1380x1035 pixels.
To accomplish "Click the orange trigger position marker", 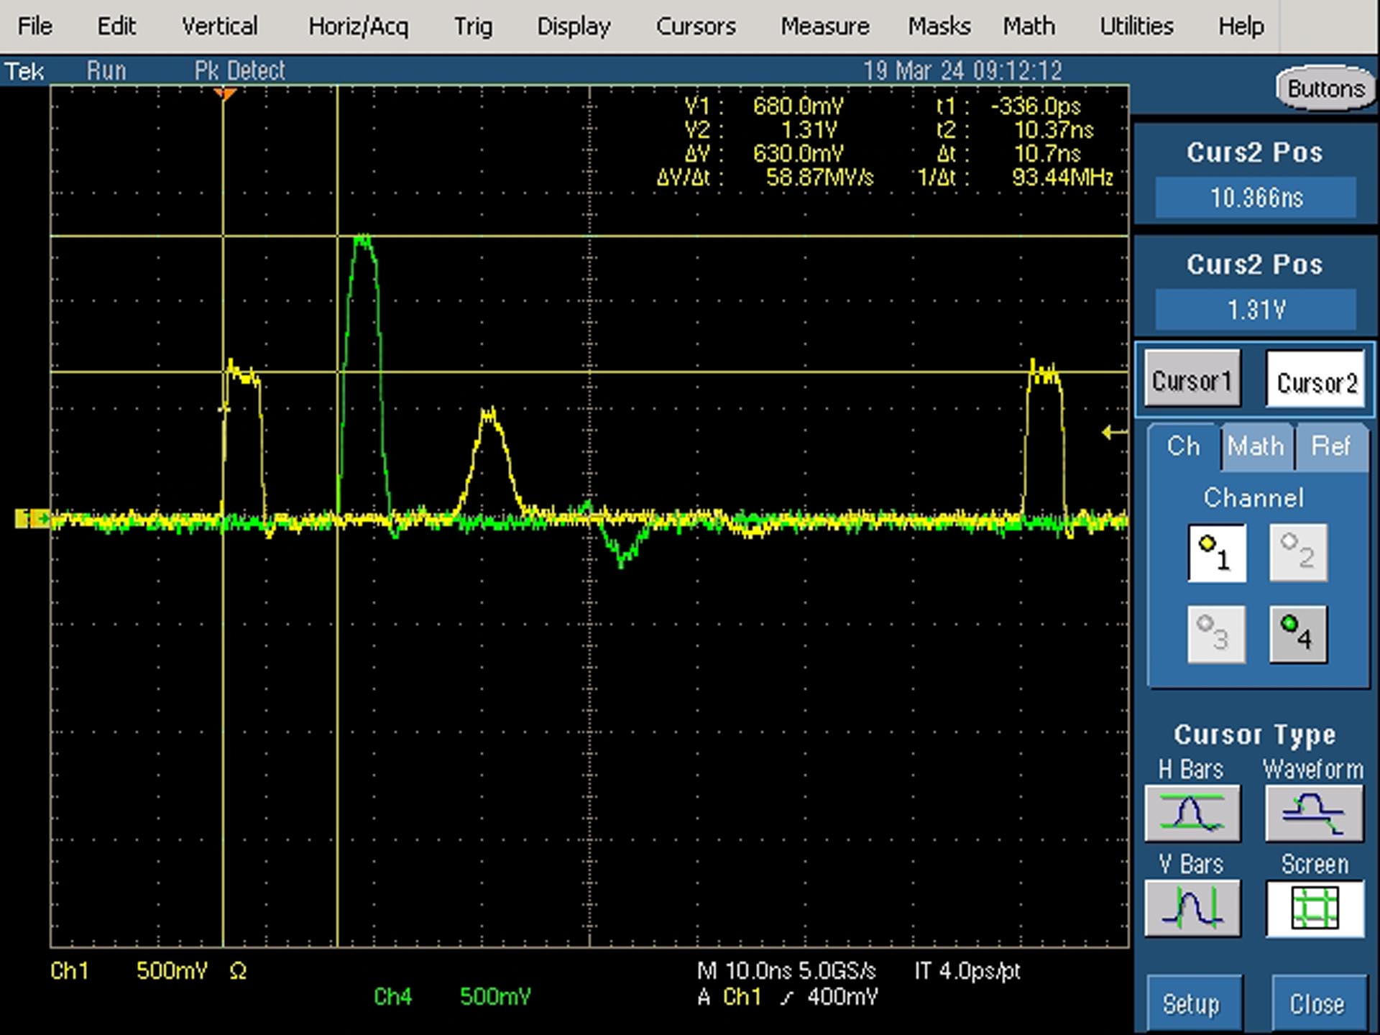I will click(225, 93).
